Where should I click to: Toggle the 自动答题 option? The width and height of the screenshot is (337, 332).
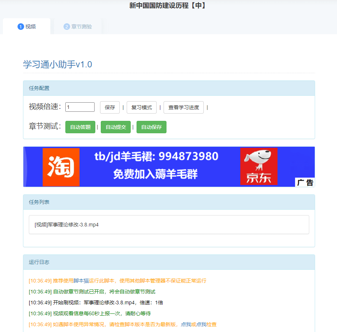click(x=80, y=127)
